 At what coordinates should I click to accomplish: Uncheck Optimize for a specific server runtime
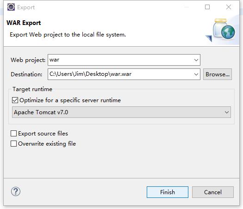tap(15, 100)
